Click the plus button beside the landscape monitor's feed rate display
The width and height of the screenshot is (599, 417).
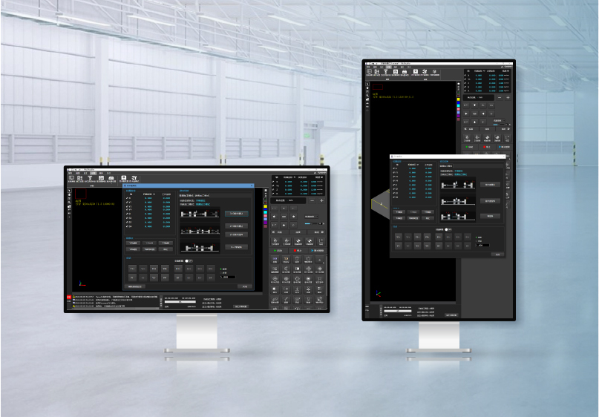(321, 200)
